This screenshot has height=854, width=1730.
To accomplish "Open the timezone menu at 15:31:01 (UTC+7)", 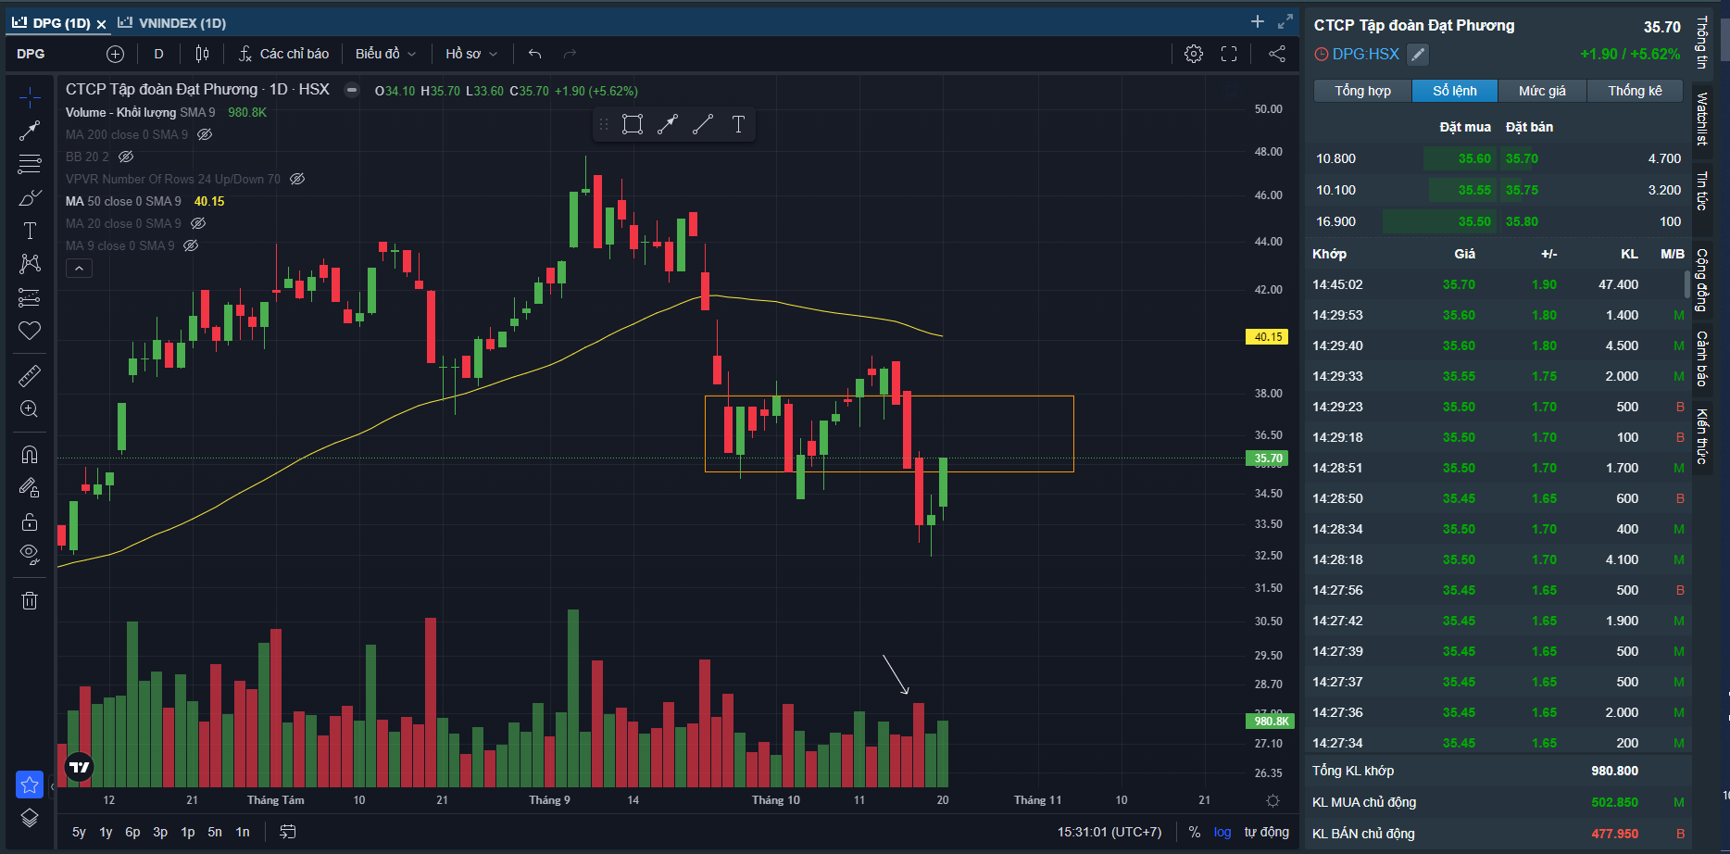I will pyautogui.click(x=1109, y=832).
